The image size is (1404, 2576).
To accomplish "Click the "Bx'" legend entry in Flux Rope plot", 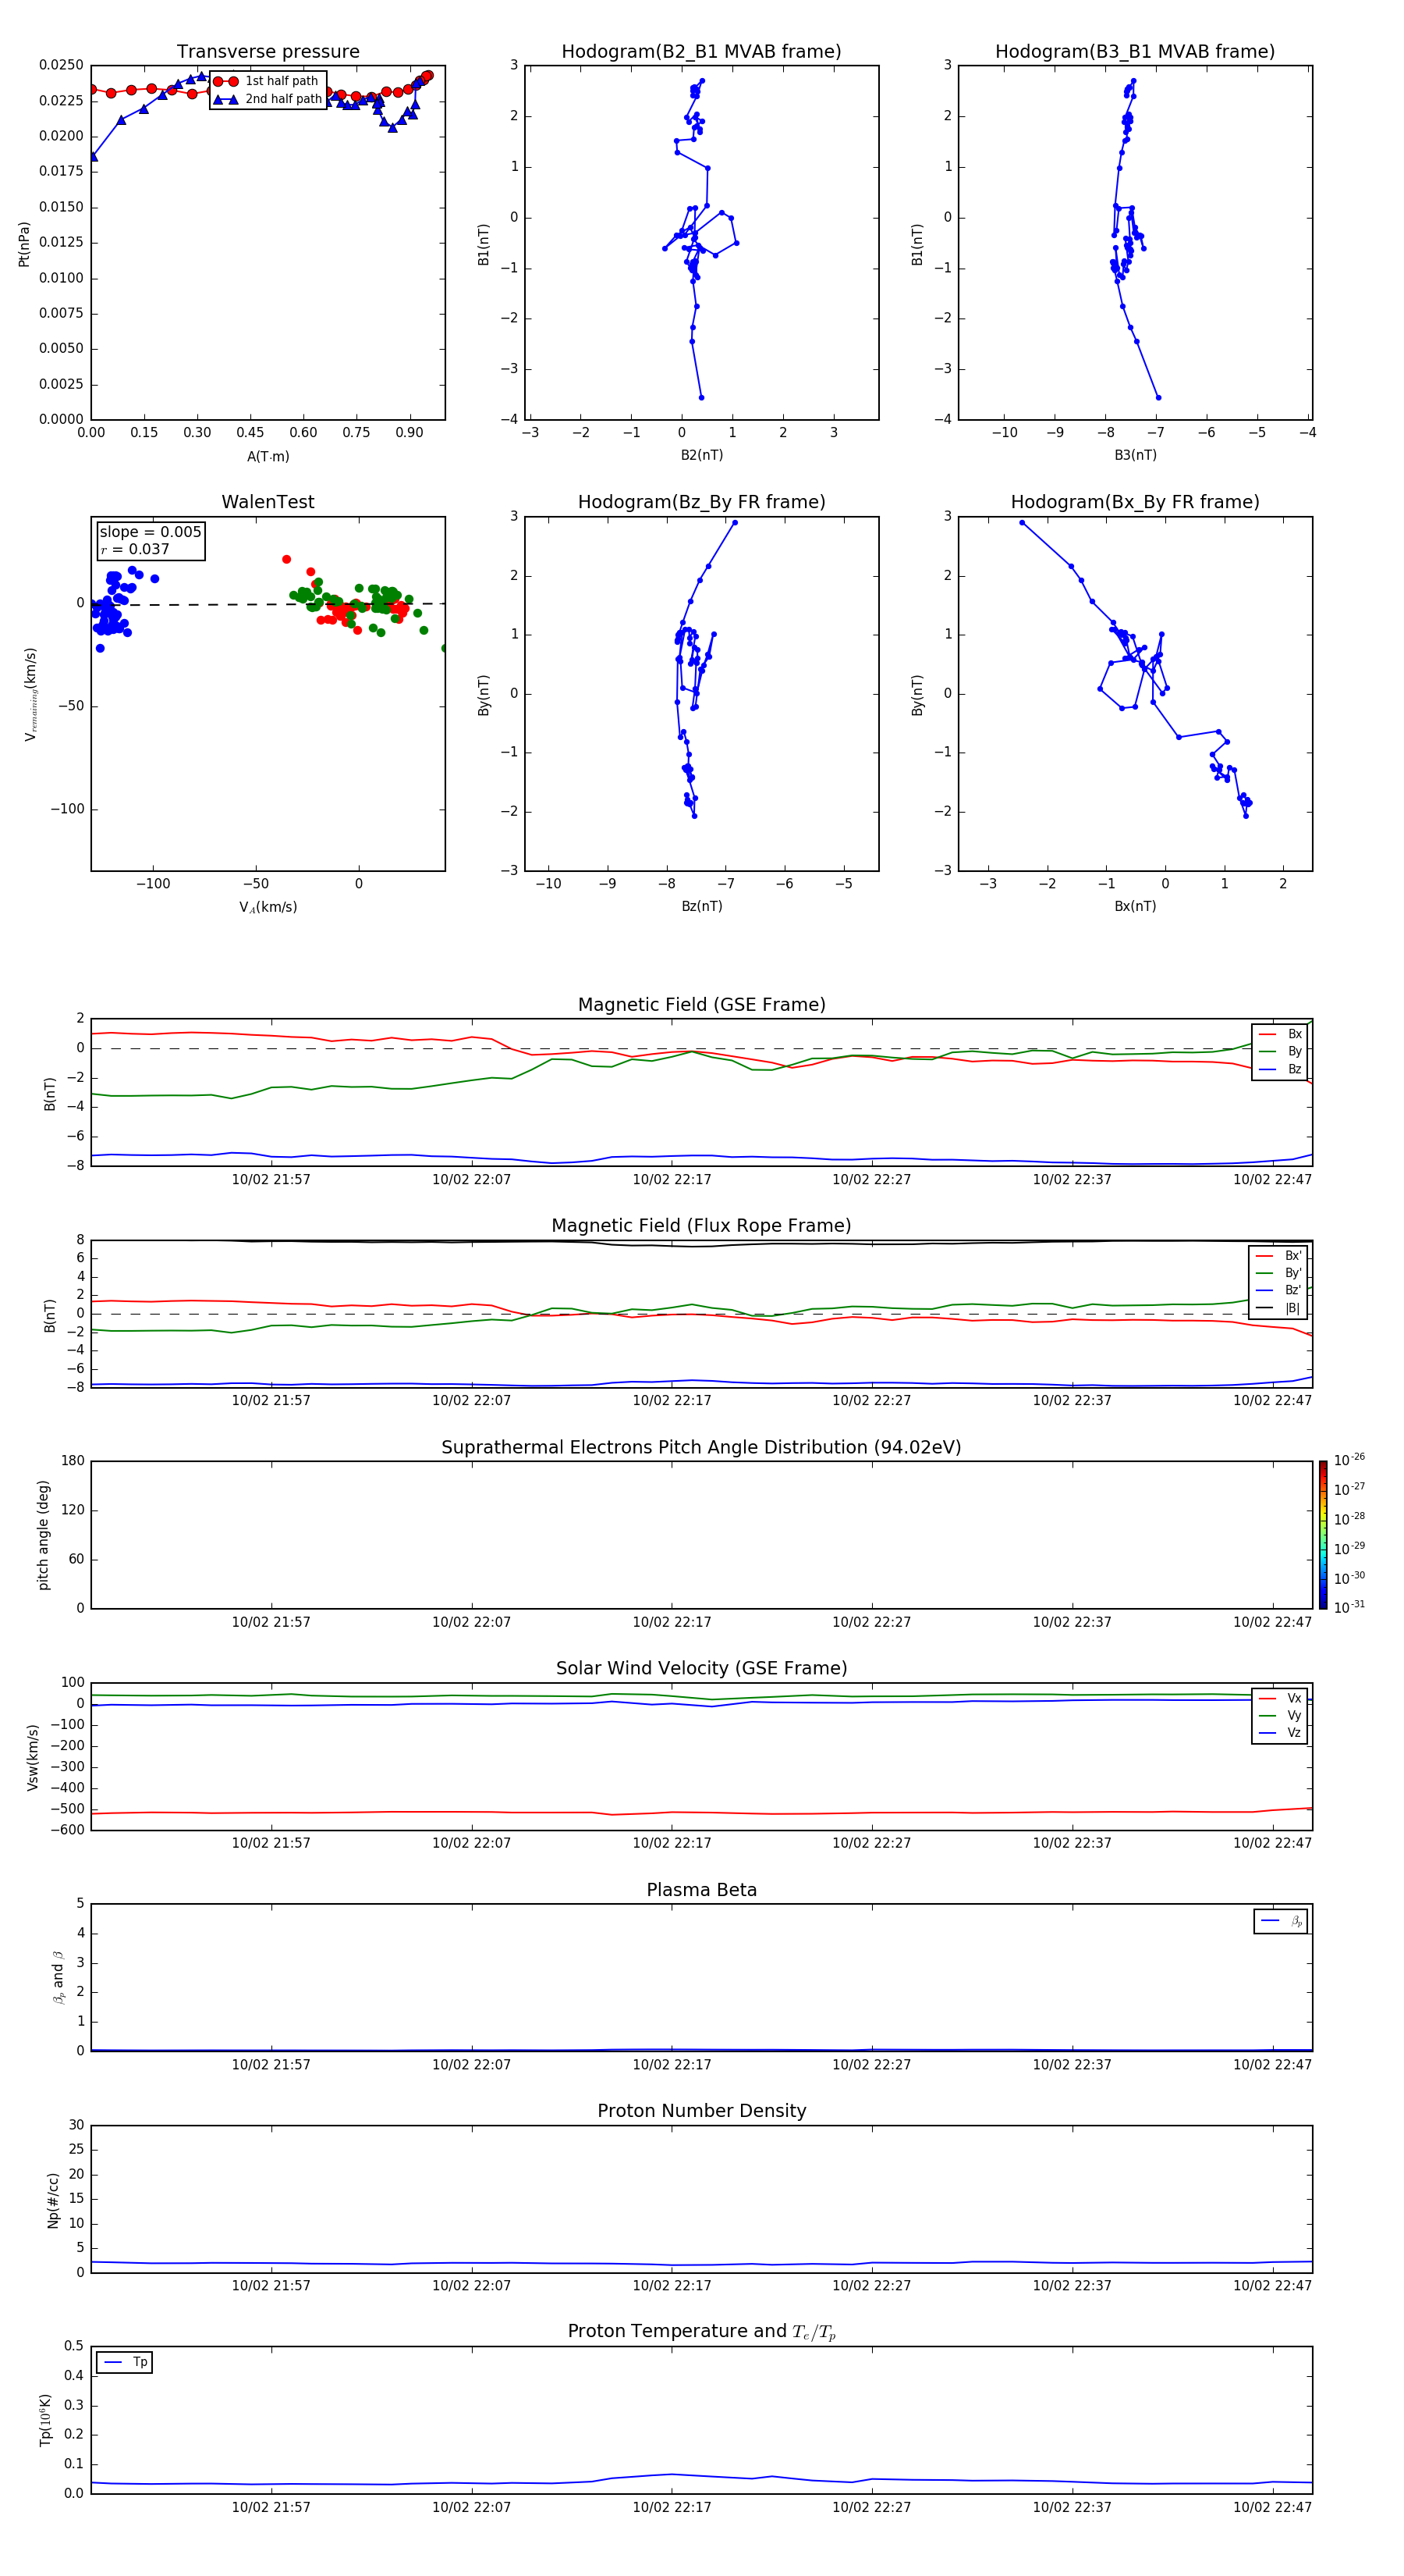I will click(x=1279, y=1256).
